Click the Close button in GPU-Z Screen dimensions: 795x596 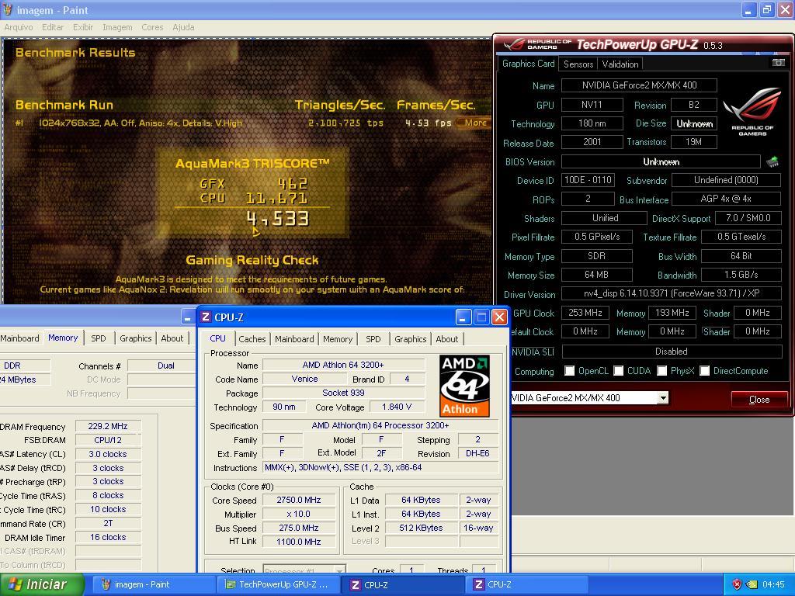(x=759, y=400)
